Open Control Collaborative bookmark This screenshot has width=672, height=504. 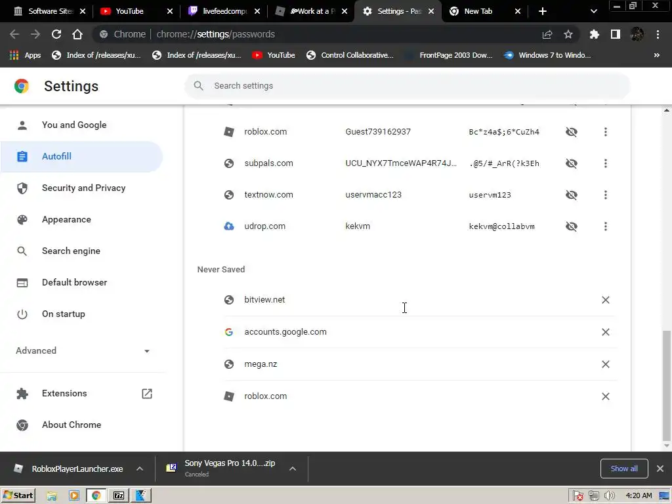pos(350,55)
